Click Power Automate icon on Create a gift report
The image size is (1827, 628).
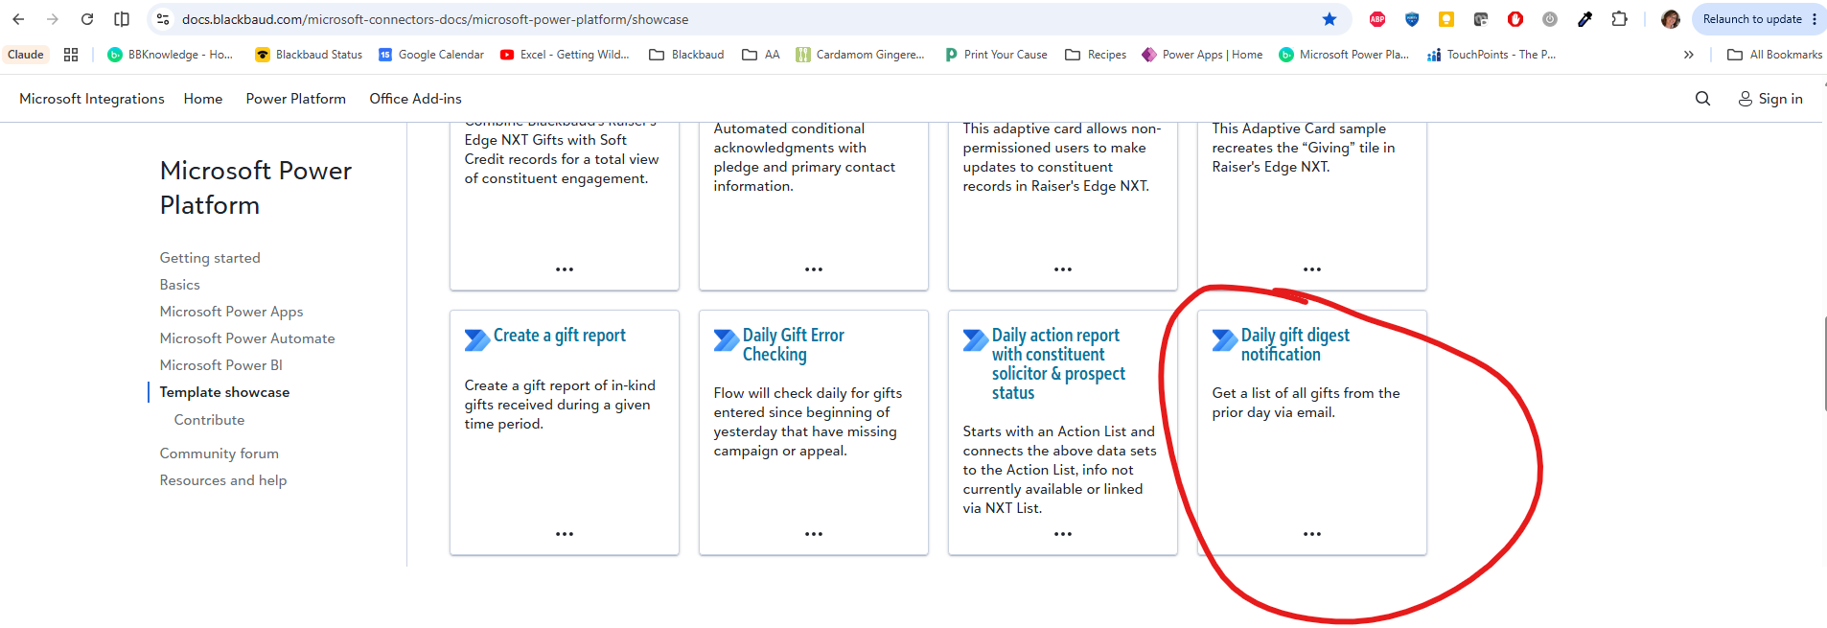[x=477, y=340]
